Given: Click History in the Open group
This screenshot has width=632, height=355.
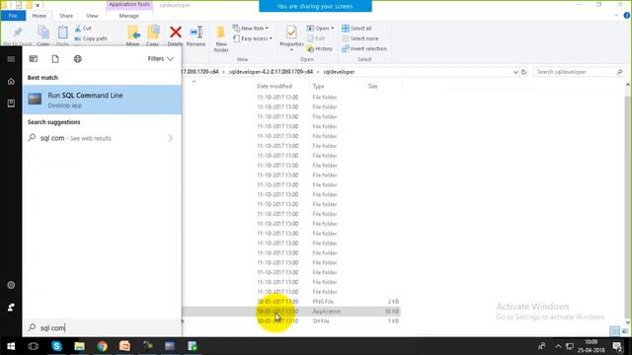Looking at the screenshot, I should (320, 48).
